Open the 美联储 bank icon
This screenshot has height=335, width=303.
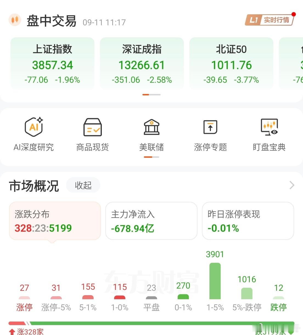click(151, 127)
